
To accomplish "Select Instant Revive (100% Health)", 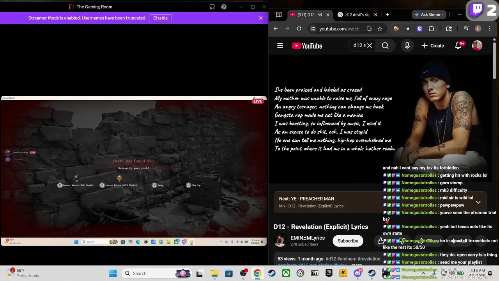I will point(118,185).
